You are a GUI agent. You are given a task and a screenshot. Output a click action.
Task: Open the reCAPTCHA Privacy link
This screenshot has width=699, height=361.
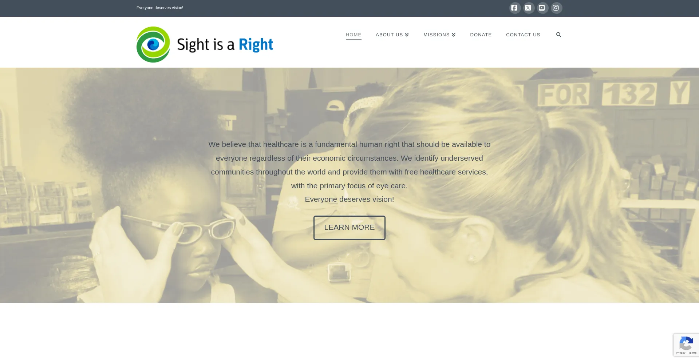coord(680,353)
